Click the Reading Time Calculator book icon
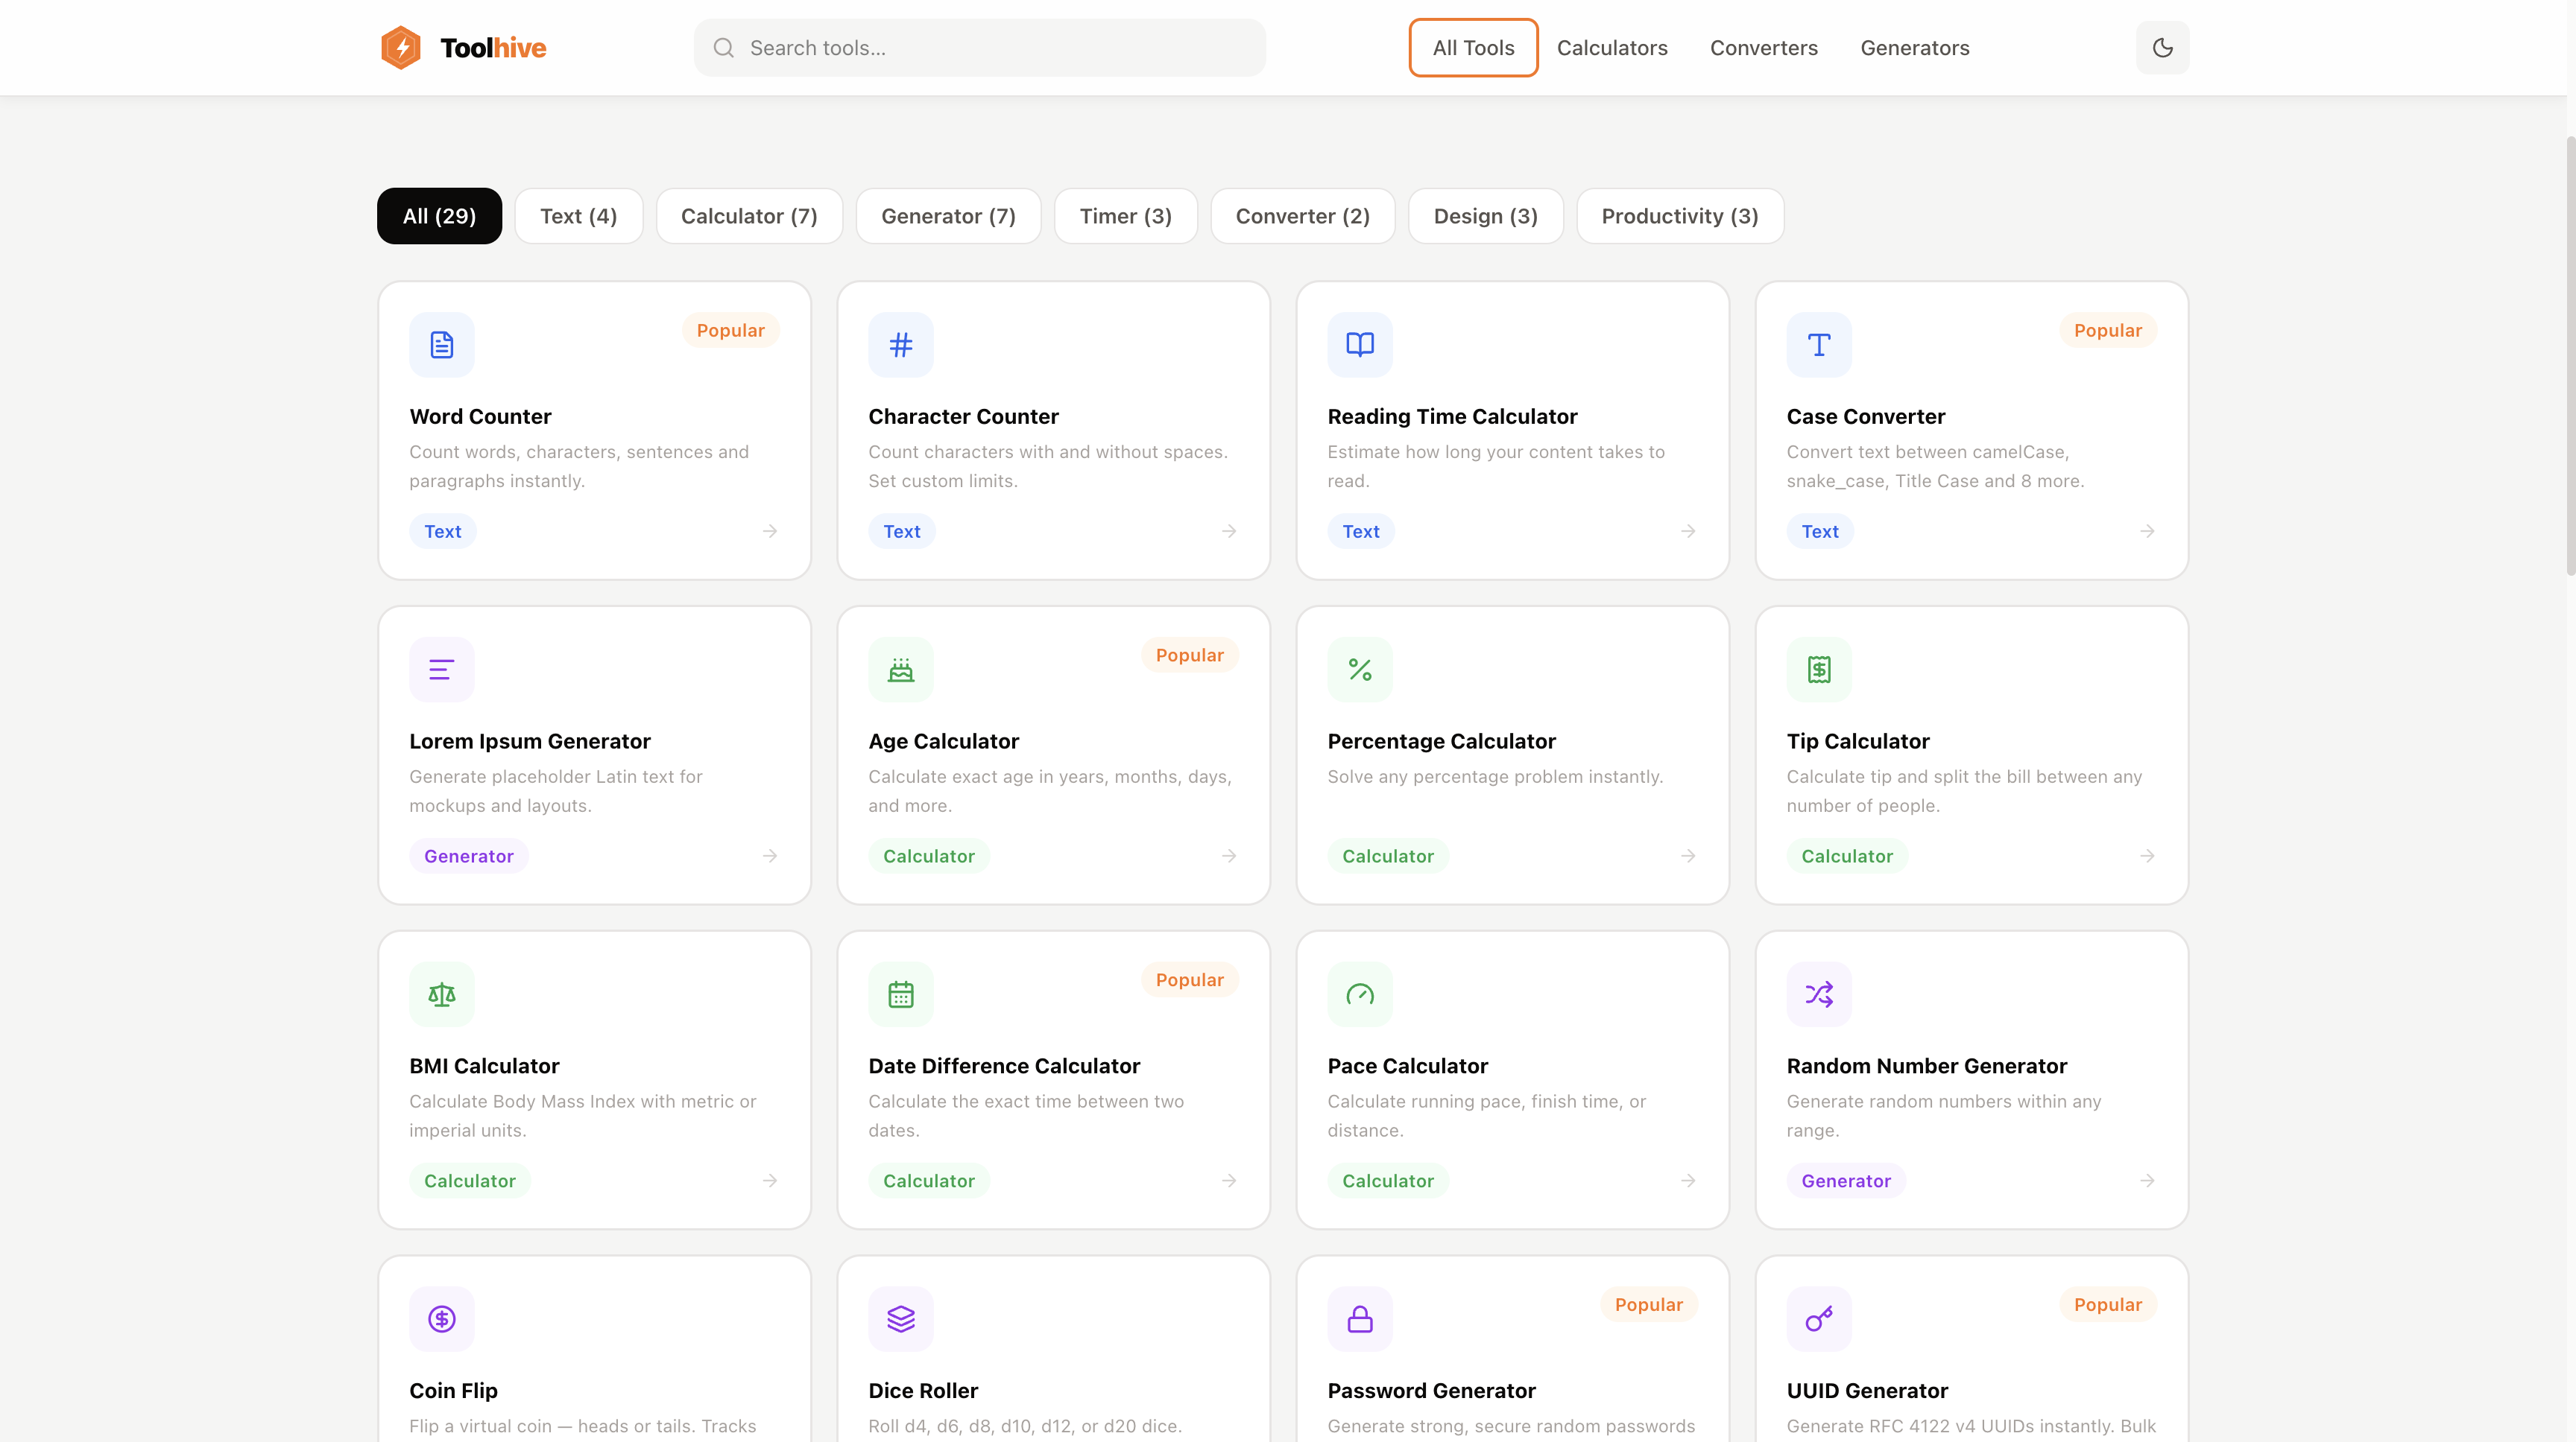2576x1442 pixels. pos(1359,345)
